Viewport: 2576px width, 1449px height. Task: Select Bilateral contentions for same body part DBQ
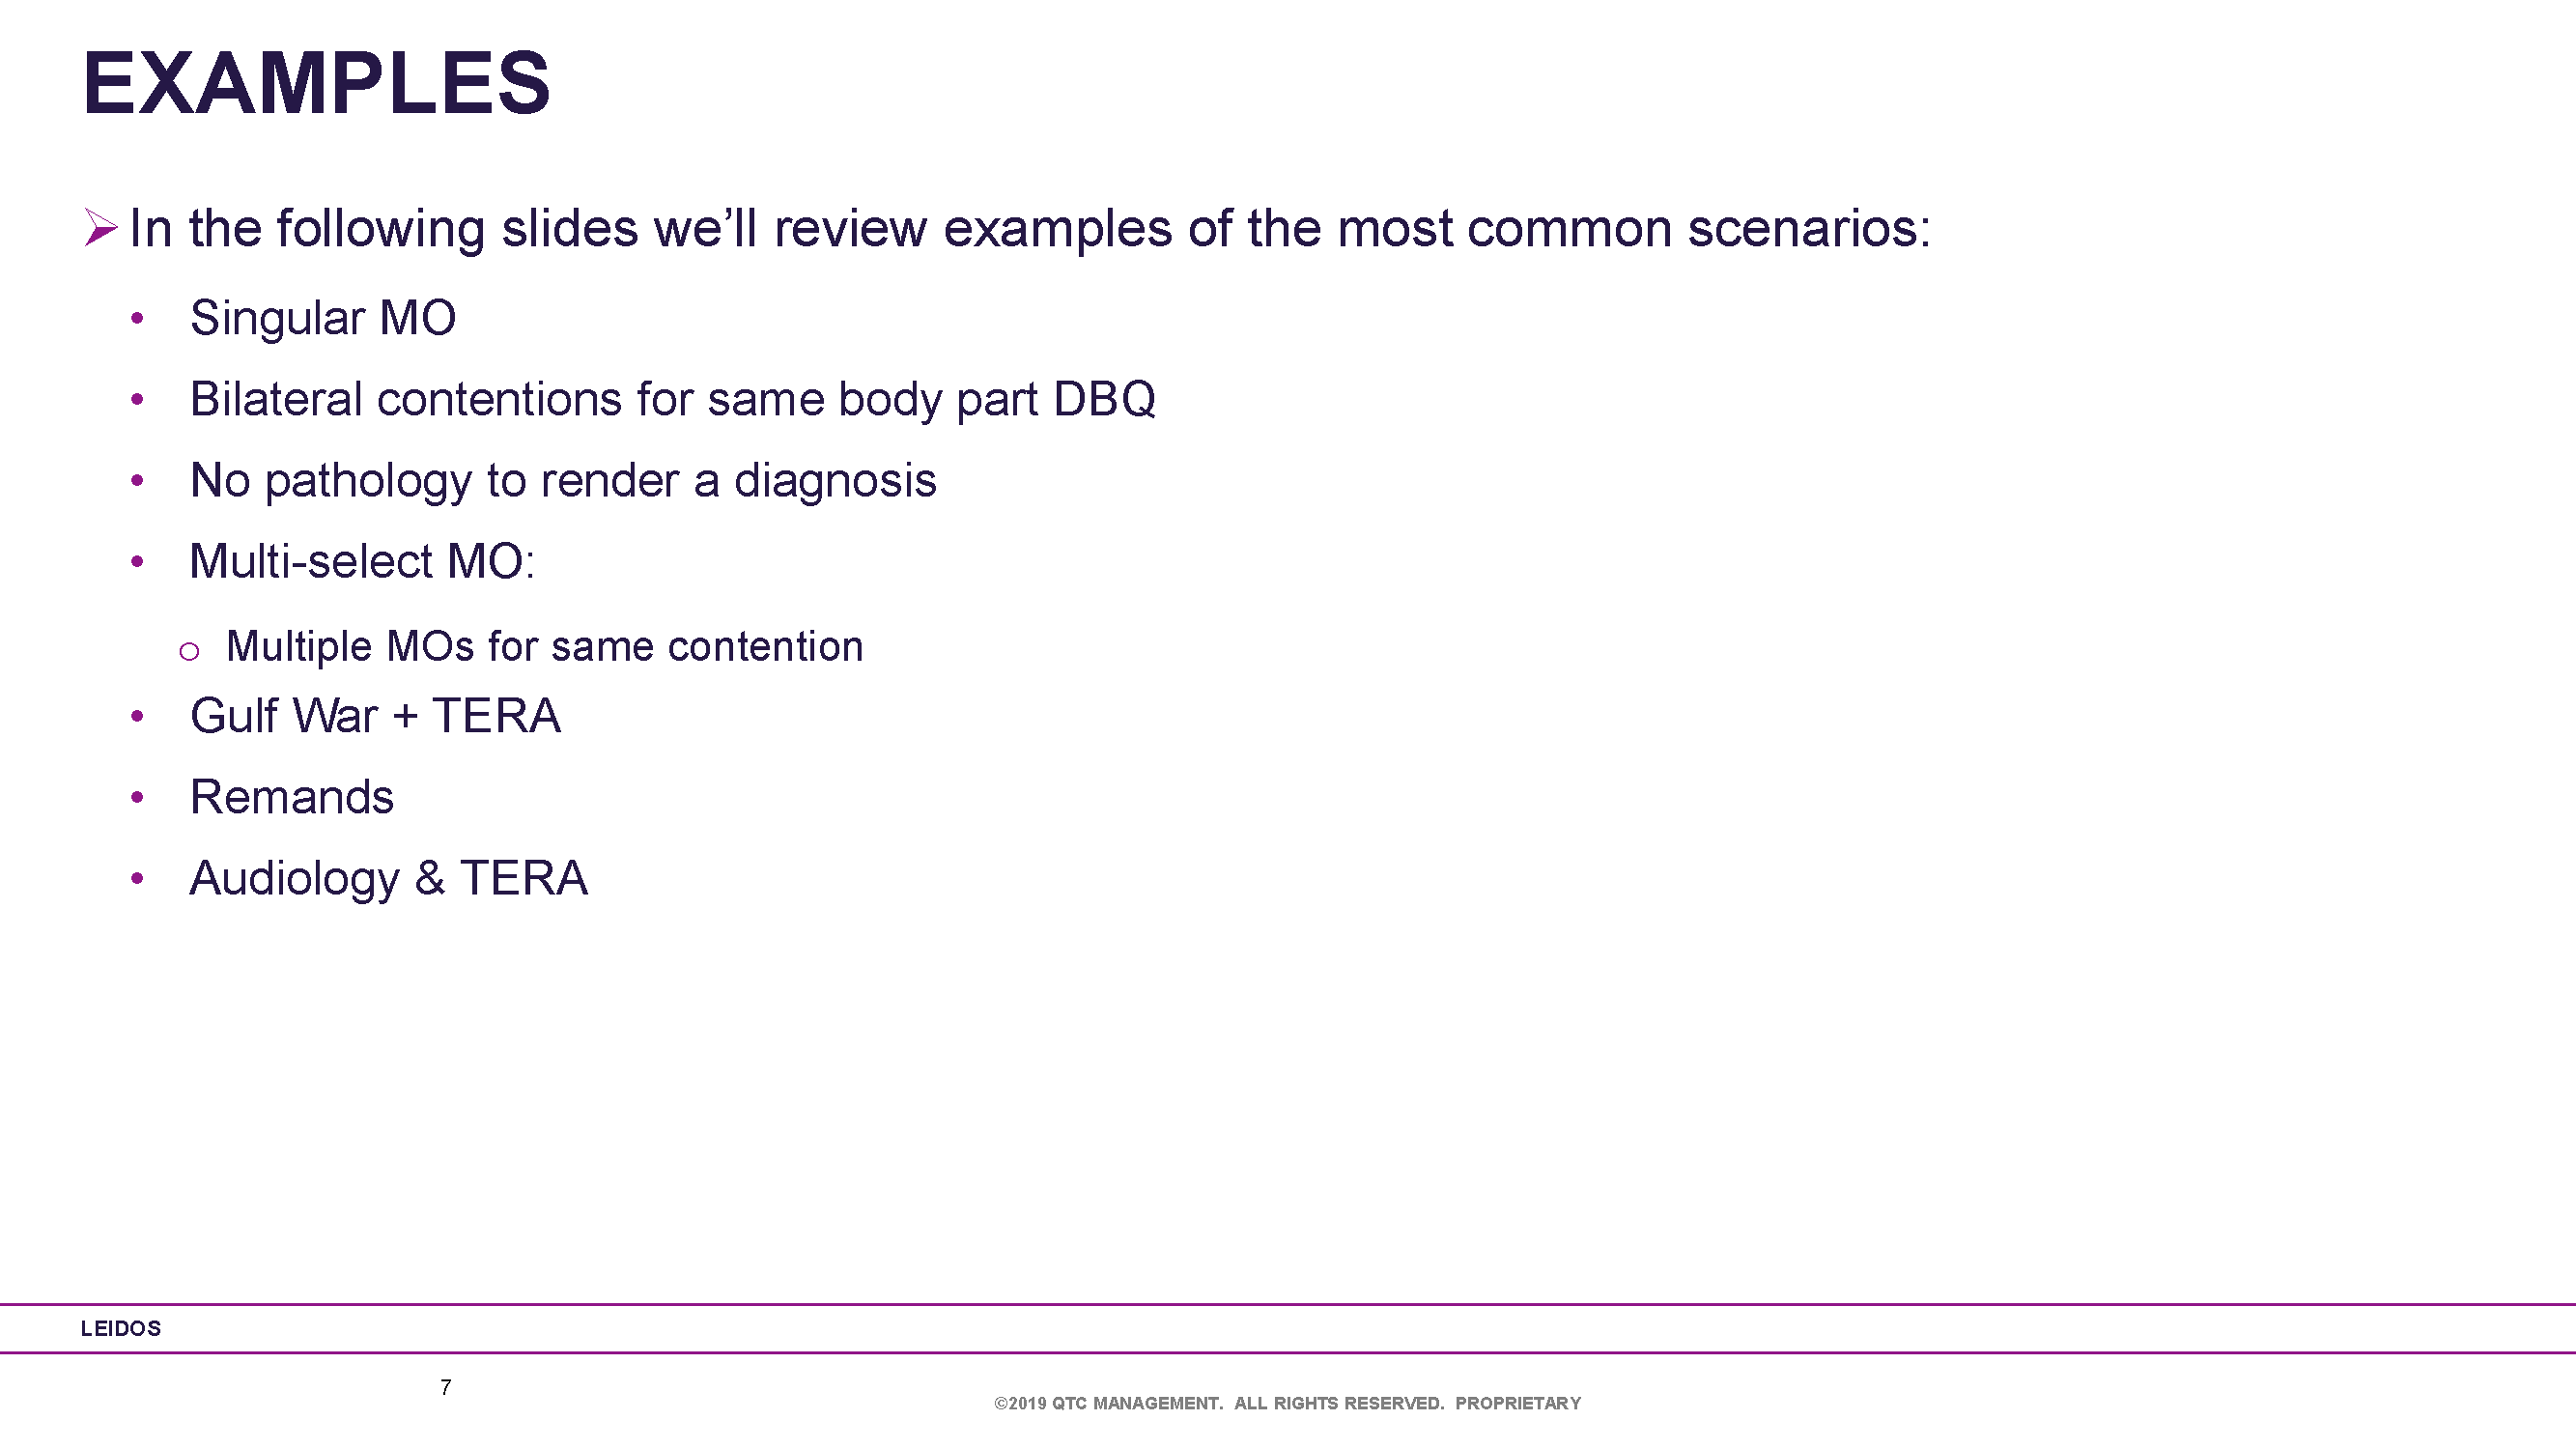coord(673,400)
